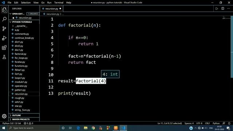This screenshot has height=131, width=233.
Task: Click the 1 UNSAVED badge
Action: pos(33,14)
